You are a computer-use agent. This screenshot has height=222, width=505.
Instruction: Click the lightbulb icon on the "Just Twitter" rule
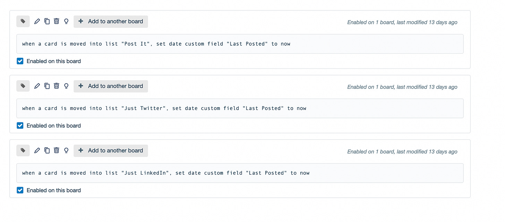pyautogui.click(x=66, y=86)
